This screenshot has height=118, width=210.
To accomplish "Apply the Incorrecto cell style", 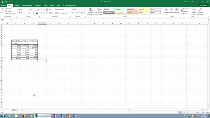I will coord(132,10).
